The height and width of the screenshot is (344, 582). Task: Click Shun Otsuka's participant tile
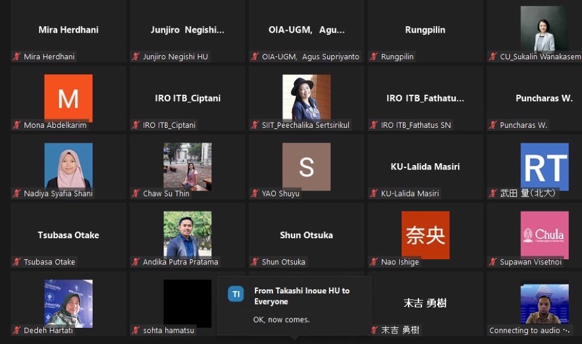[306, 235]
